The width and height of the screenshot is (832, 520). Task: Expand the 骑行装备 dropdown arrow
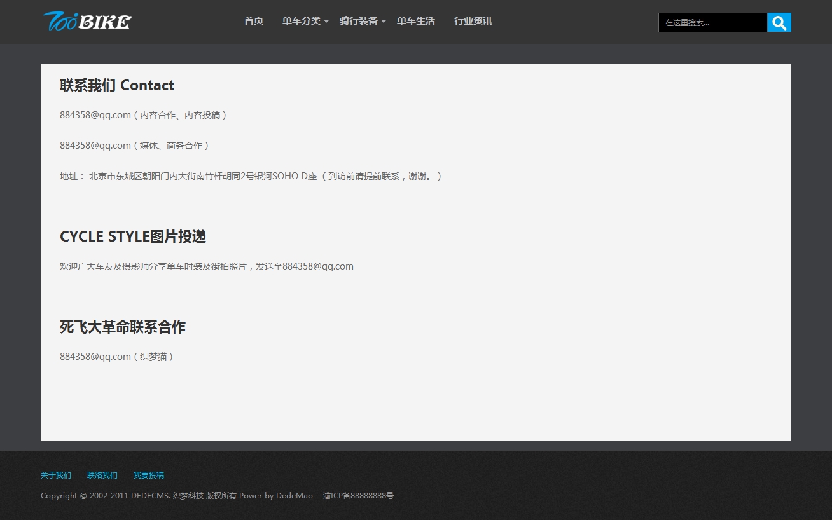(x=384, y=22)
